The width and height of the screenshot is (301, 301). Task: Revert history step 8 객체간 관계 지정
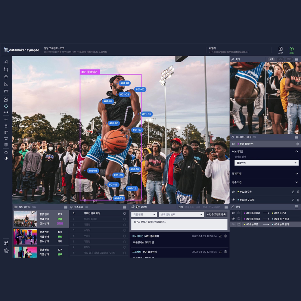(x=124, y=213)
